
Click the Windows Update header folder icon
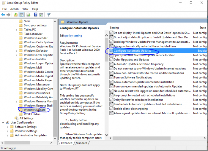click(x=63, y=22)
